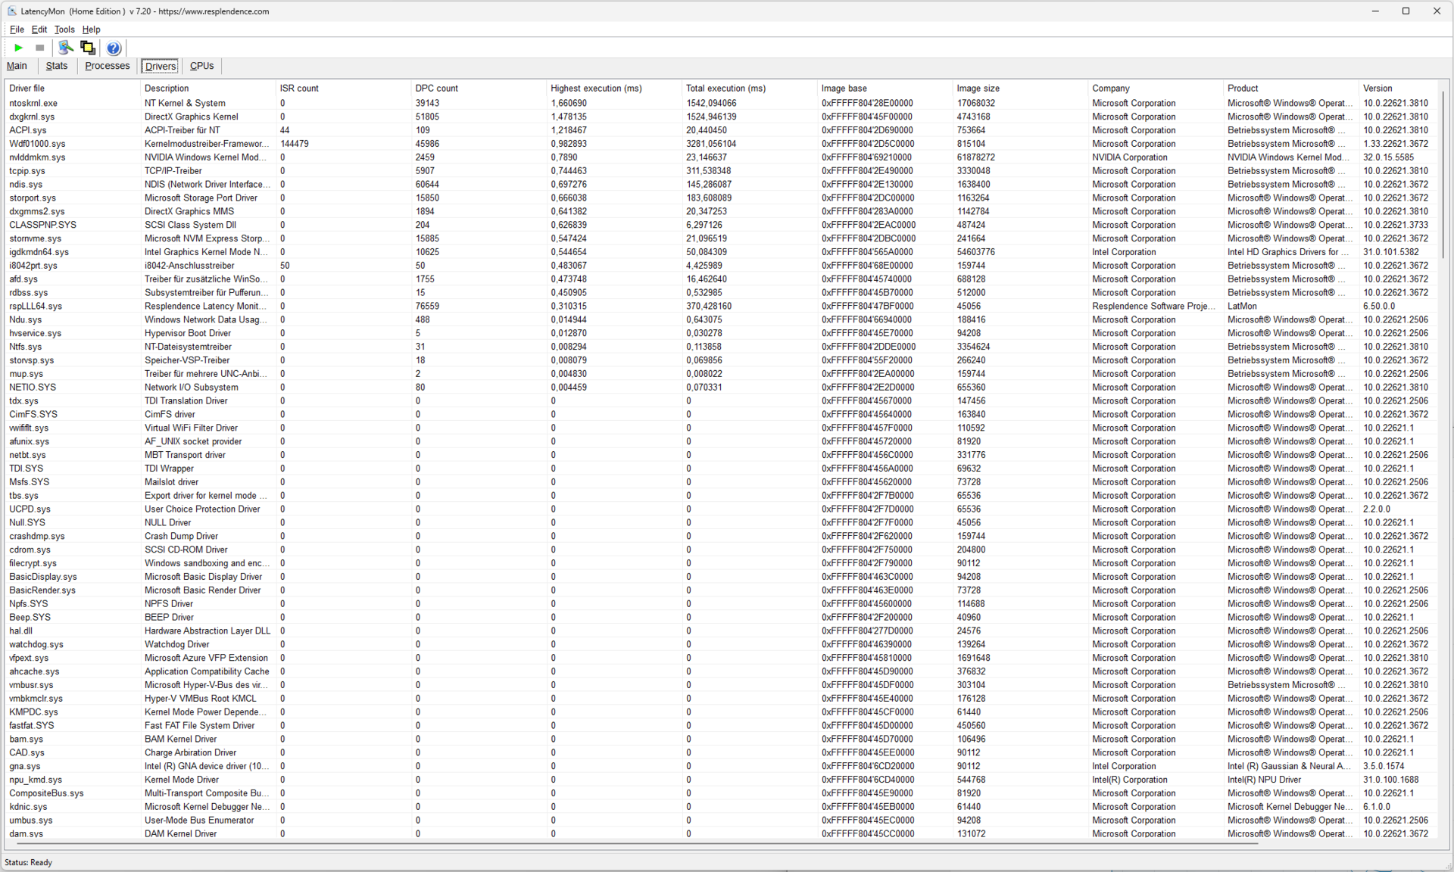The image size is (1454, 872).
Task: Sort list by Company column header
Action: coord(1110,89)
